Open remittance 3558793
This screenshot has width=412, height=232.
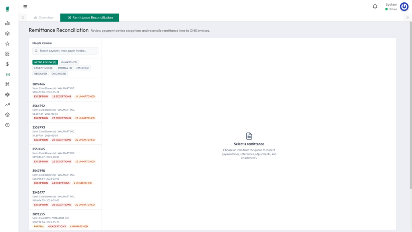[x=65, y=134]
